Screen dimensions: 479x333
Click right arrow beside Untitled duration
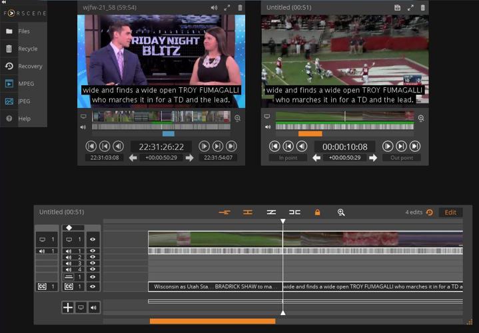[x=373, y=158]
